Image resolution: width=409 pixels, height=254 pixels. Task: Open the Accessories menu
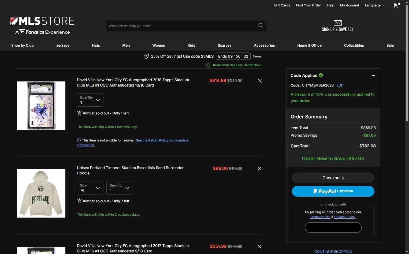click(x=264, y=45)
